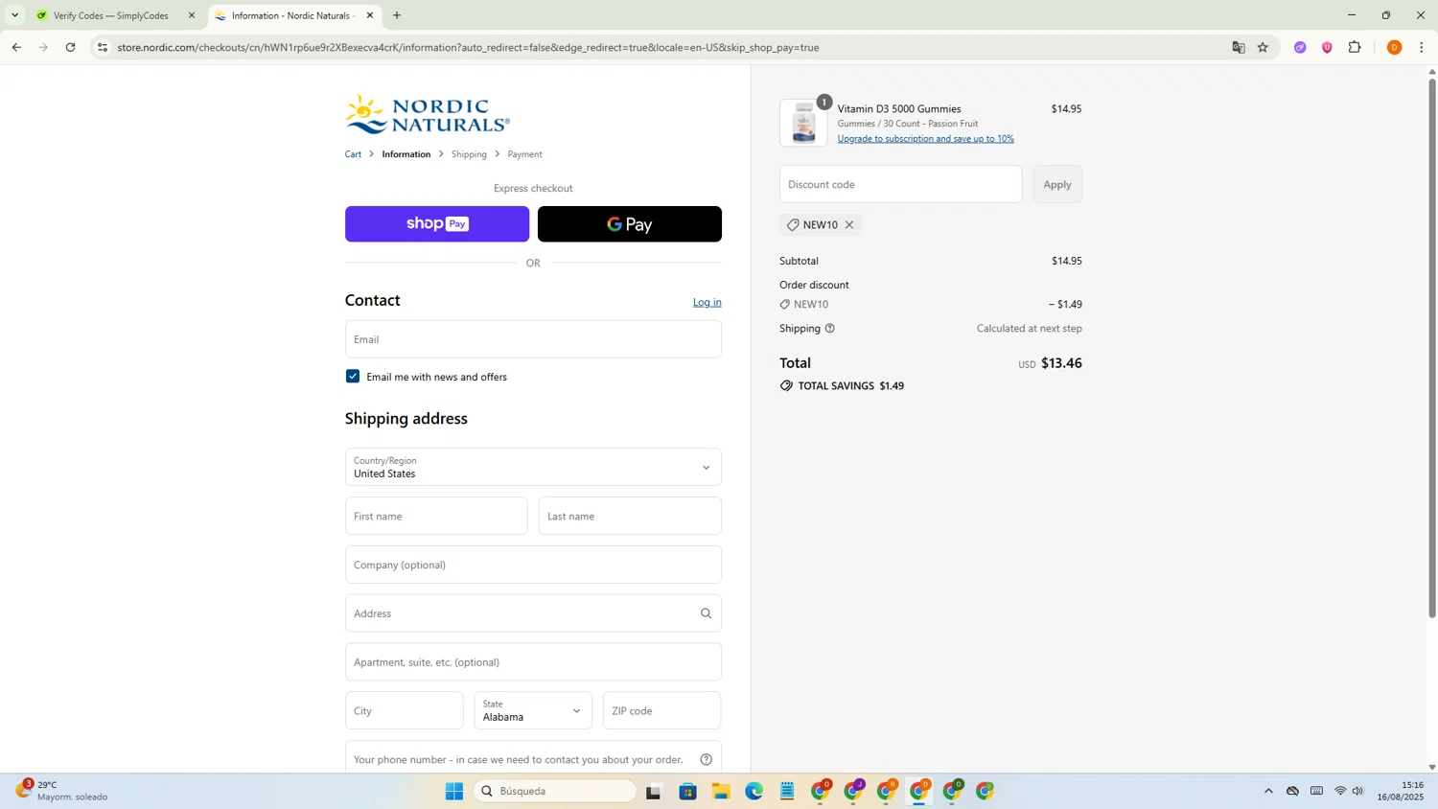The width and height of the screenshot is (1438, 809).
Task: Open Windows Start menu
Action: click(x=454, y=791)
